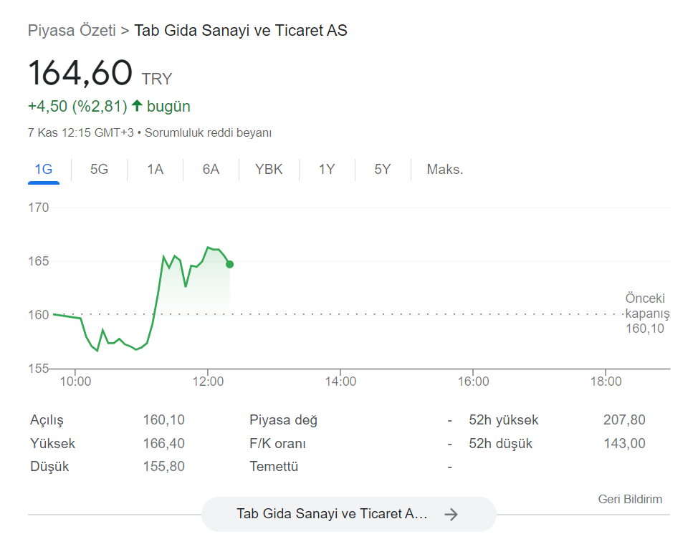
Task: Click the Önceki kapanış 160,10 label
Action: coord(647,314)
